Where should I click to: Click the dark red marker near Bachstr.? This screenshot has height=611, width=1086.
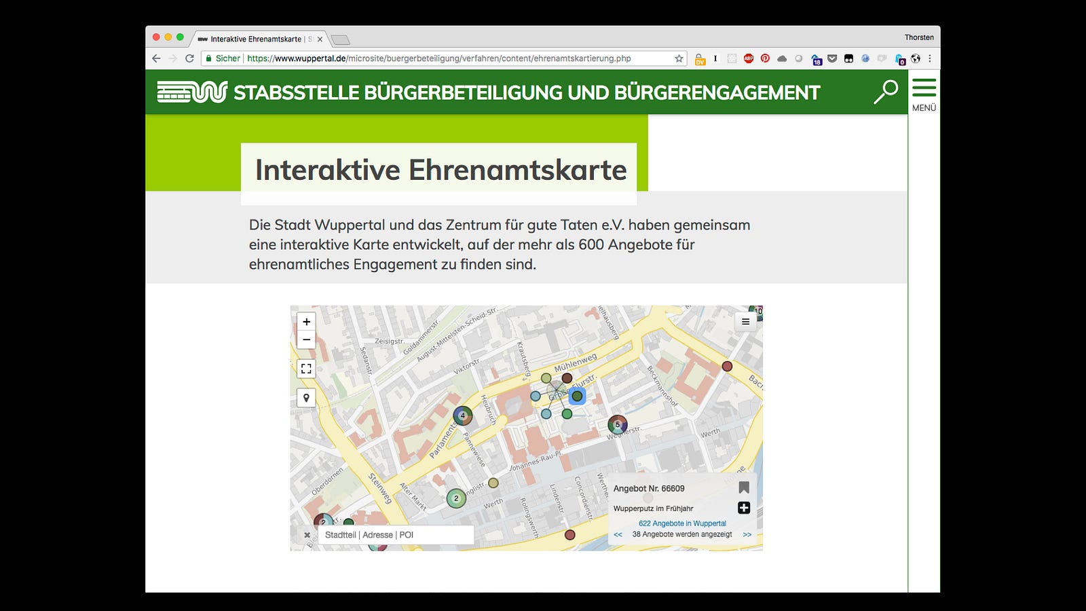(727, 366)
